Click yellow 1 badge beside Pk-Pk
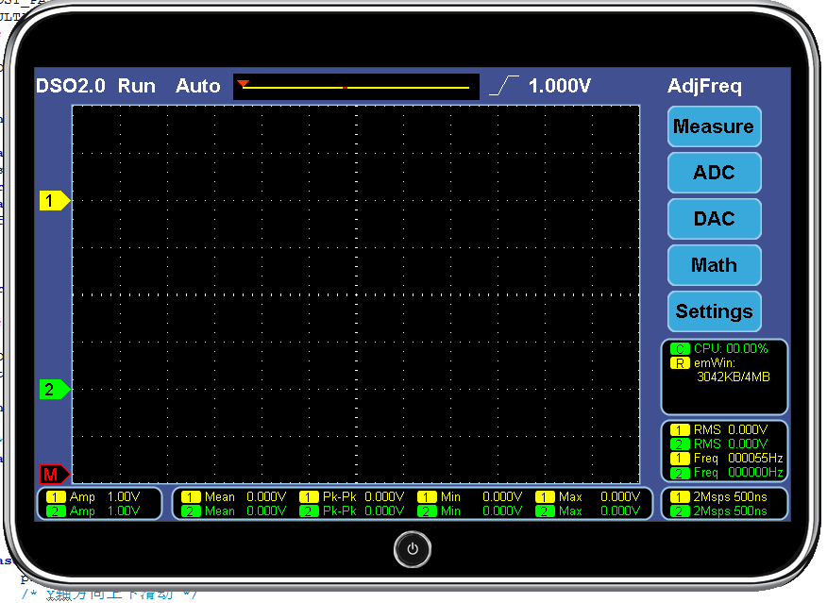827x603 pixels. pos(309,497)
